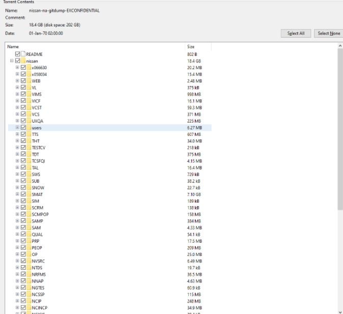Click the date value 01-Jan-70

point(46,33)
